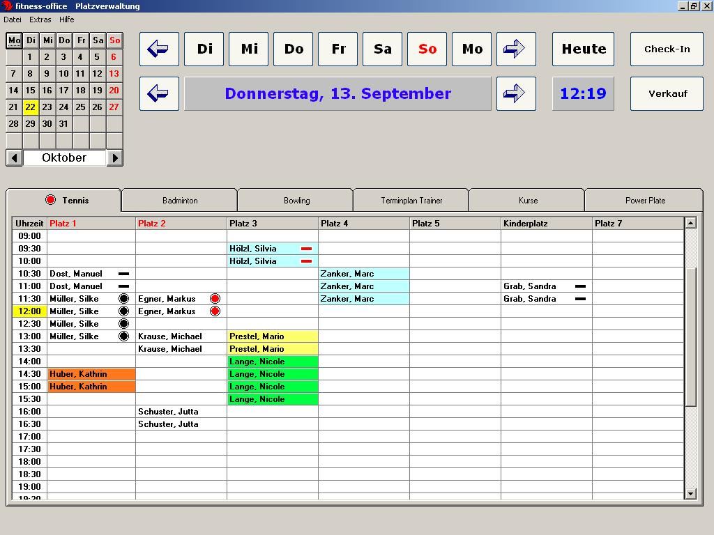Image resolution: width=714 pixels, height=535 pixels.
Task: Open the Hilfe menu
Action: (66, 20)
